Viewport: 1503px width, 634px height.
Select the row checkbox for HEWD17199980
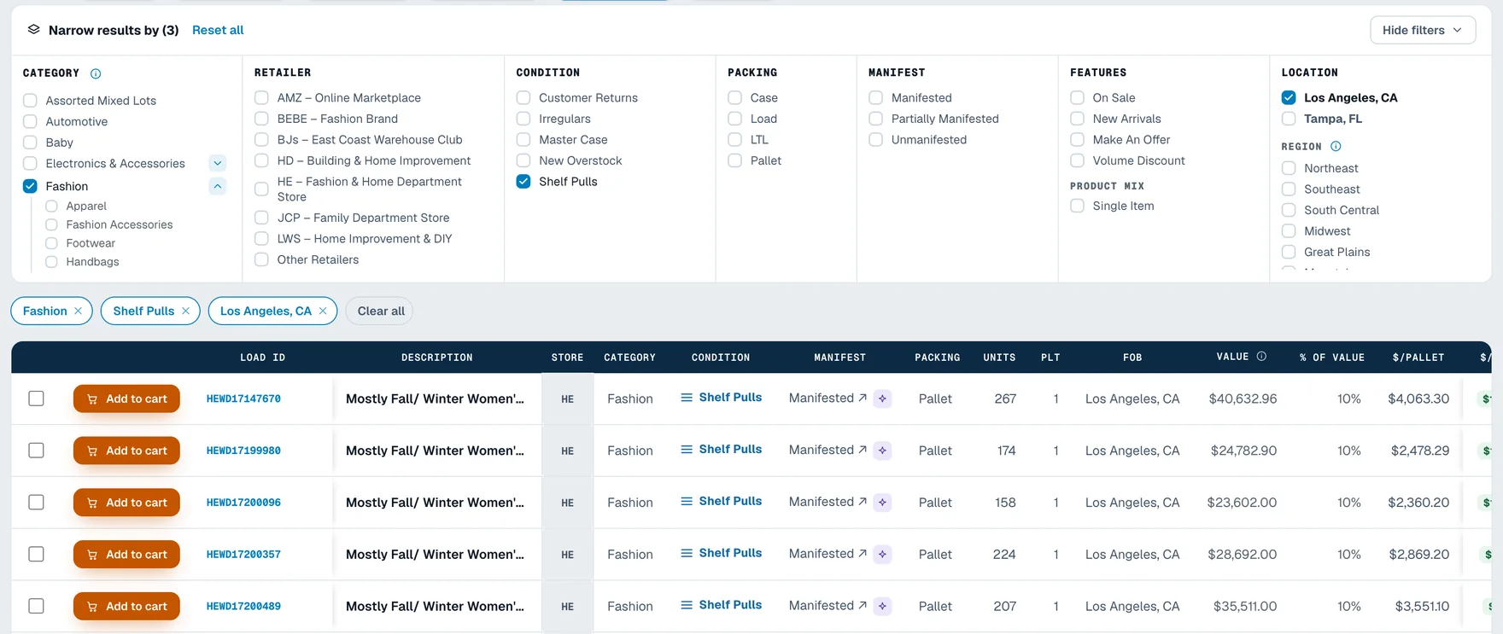36,451
